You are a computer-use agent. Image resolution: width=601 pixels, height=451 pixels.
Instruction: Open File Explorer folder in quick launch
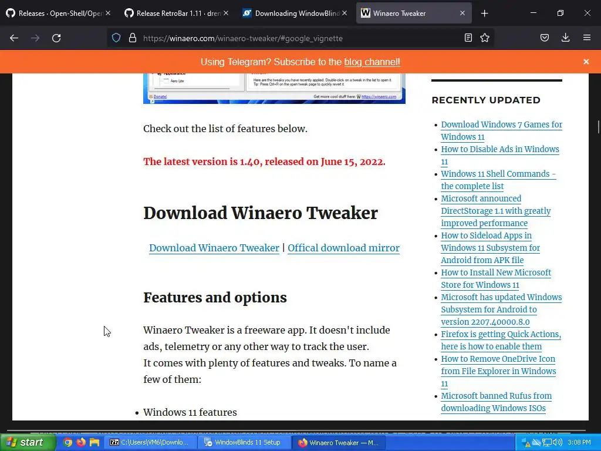click(94, 442)
